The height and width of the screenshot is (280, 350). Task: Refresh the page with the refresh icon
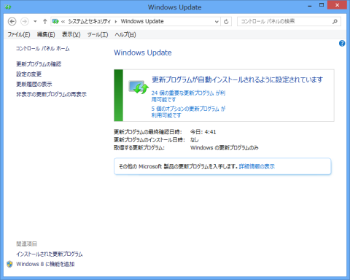pos(226,22)
